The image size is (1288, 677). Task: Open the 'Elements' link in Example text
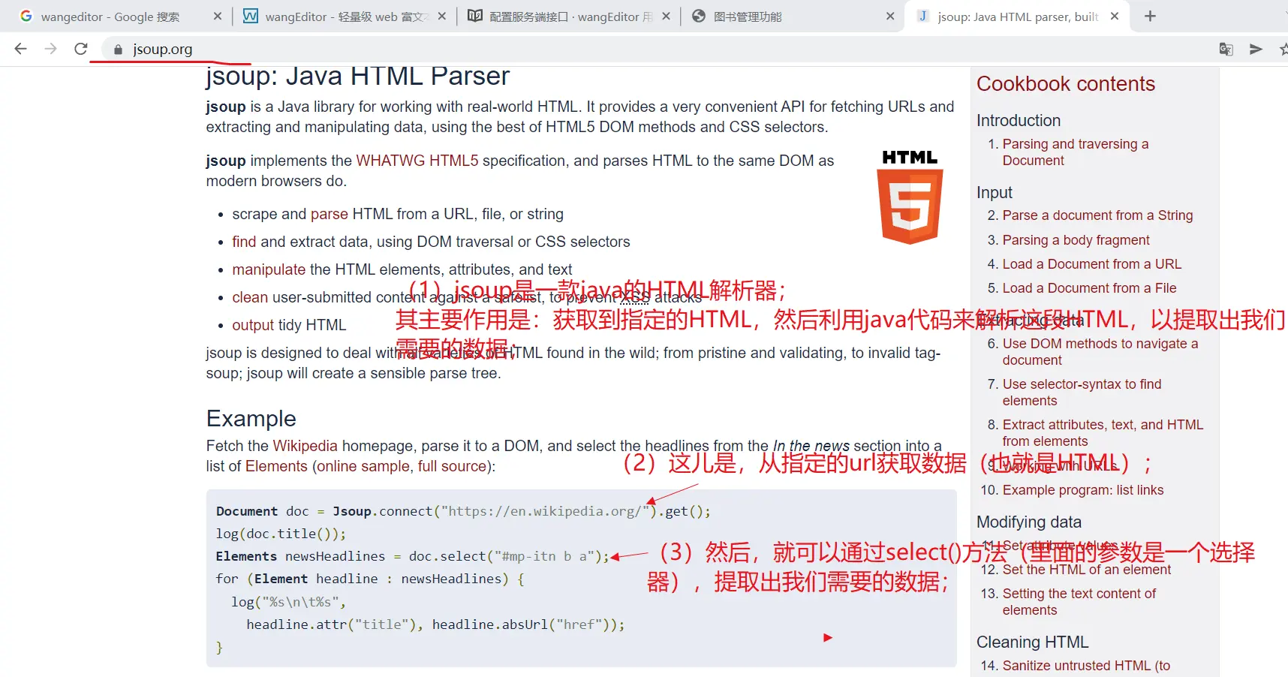(x=276, y=466)
